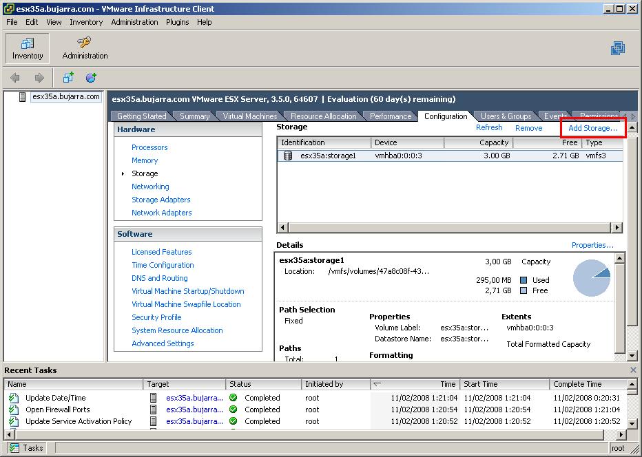
Task: Click the Administration keys icon
Action: coord(84,42)
